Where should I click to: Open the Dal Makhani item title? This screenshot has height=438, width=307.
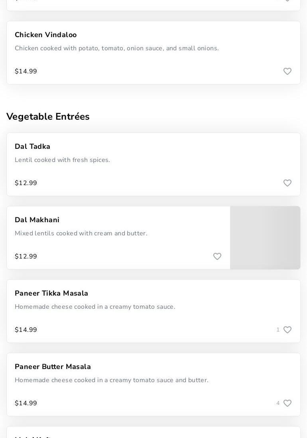tap(37, 220)
